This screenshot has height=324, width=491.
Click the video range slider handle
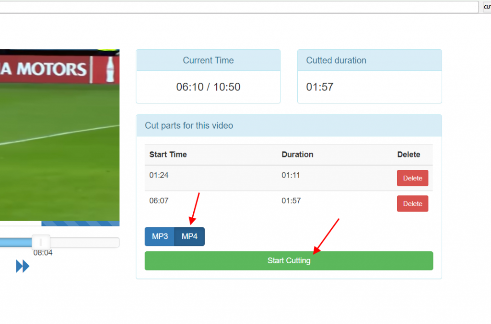41,242
